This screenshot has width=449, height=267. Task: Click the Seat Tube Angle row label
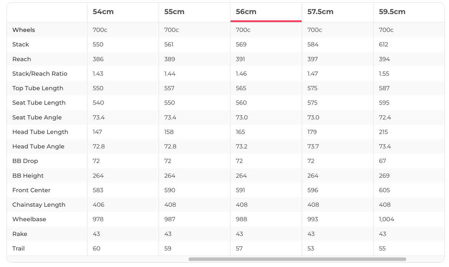click(37, 117)
